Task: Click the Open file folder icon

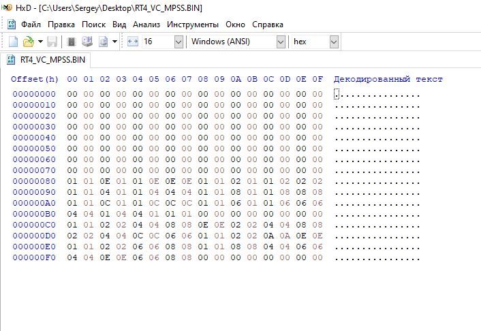Action: pyautogui.click(x=28, y=42)
